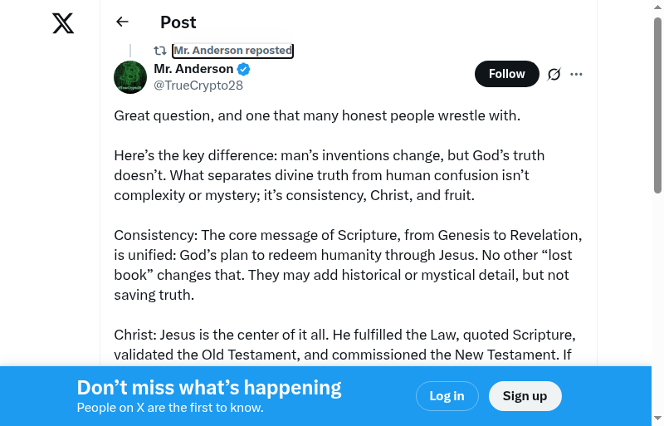This screenshot has height=426, width=664.
Task: Click the X logo home icon
Action: 63,23
